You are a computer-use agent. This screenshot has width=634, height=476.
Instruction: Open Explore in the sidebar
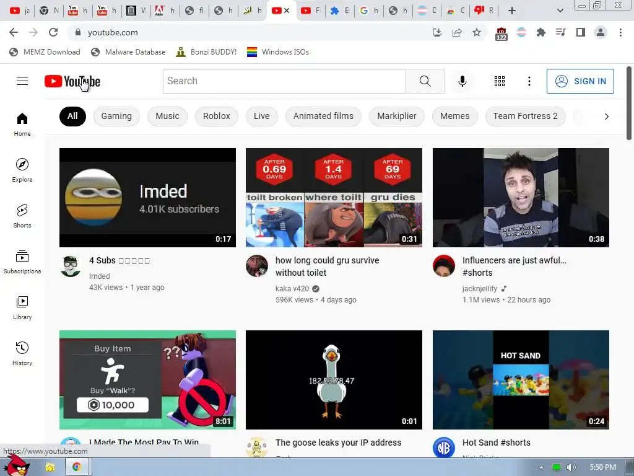click(22, 170)
